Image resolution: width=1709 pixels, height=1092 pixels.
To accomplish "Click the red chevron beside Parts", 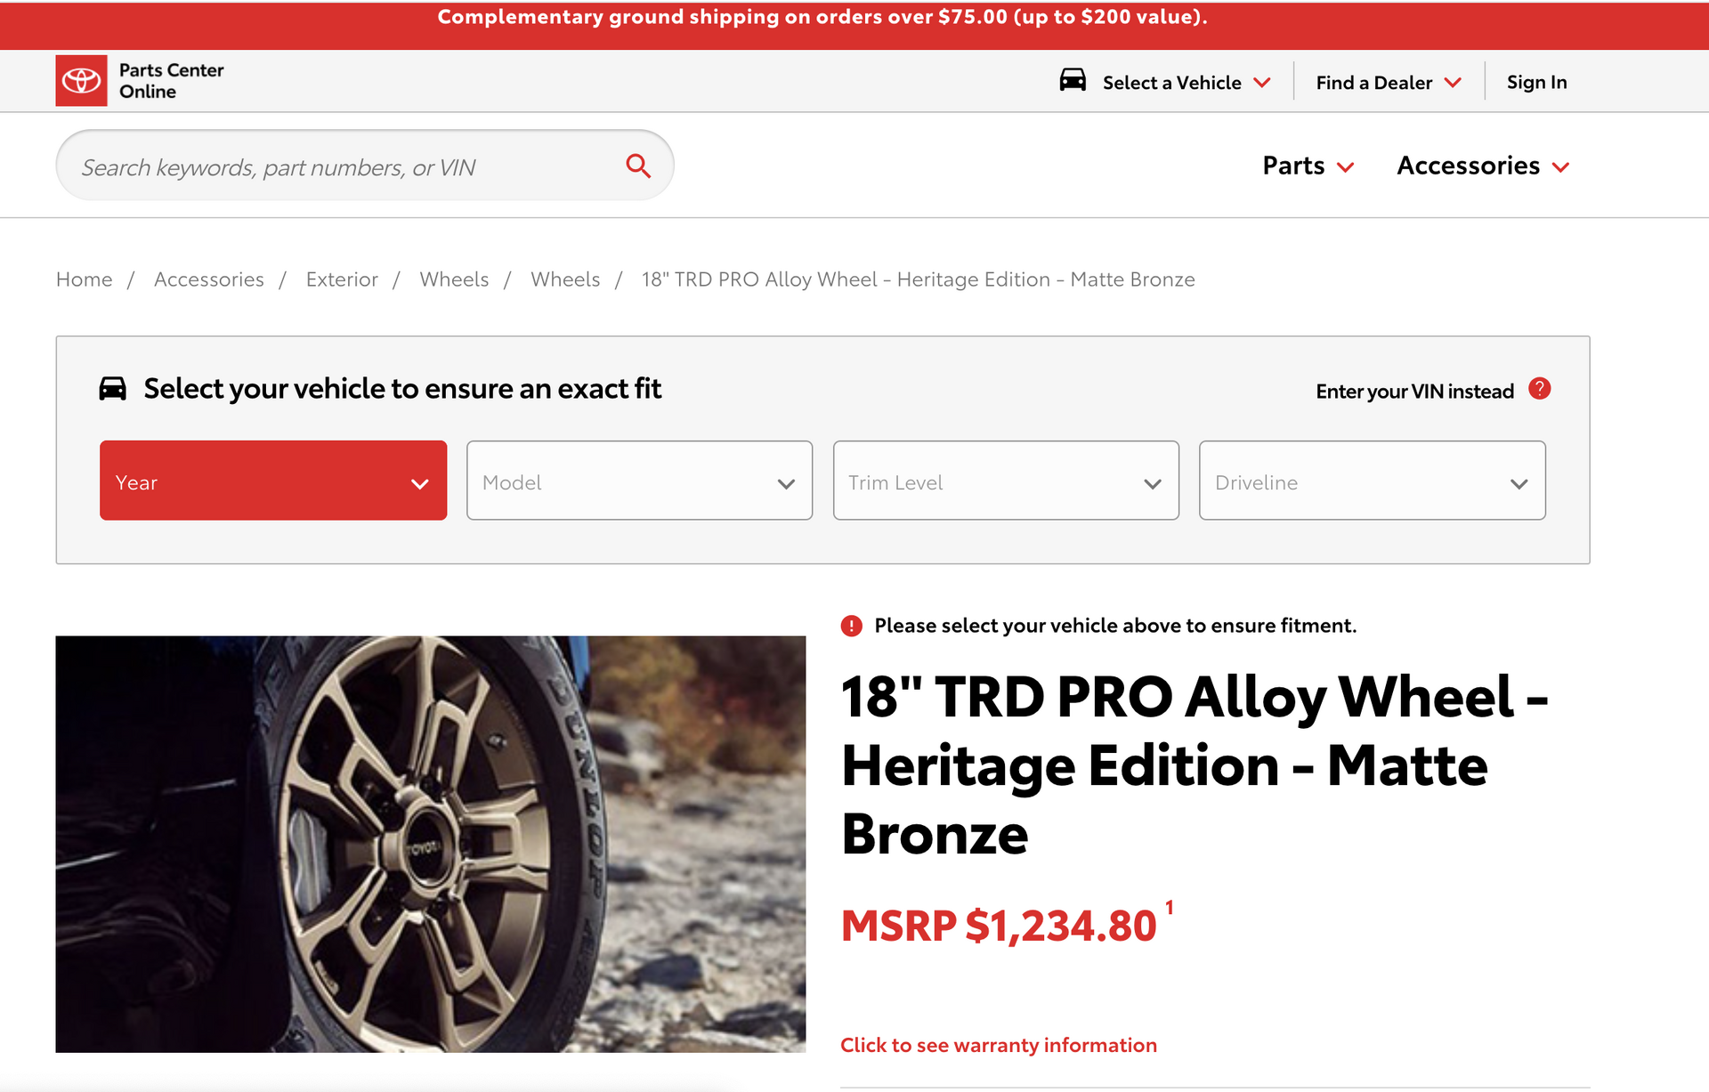I will pyautogui.click(x=1346, y=167).
